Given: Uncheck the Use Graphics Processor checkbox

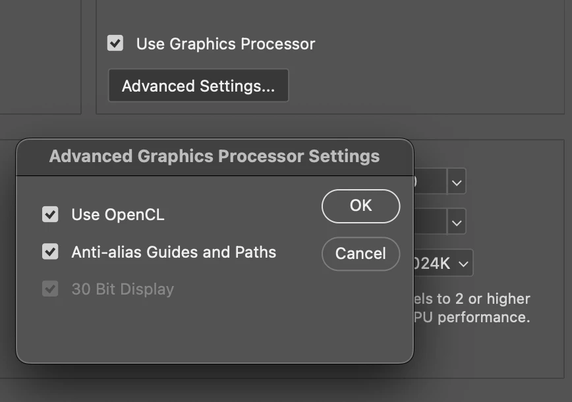Looking at the screenshot, I should point(115,43).
